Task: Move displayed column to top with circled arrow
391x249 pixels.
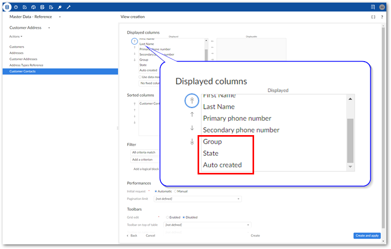Action: pyautogui.click(x=134, y=41)
